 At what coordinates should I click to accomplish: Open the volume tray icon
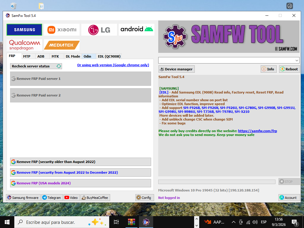click(255, 222)
